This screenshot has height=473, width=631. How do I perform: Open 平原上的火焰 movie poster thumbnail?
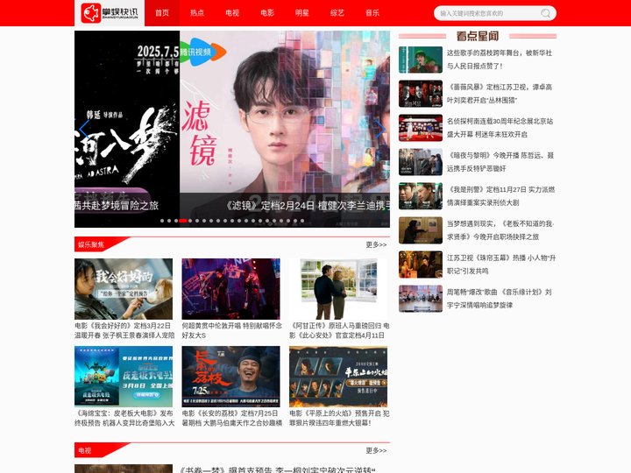click(338, 377)
